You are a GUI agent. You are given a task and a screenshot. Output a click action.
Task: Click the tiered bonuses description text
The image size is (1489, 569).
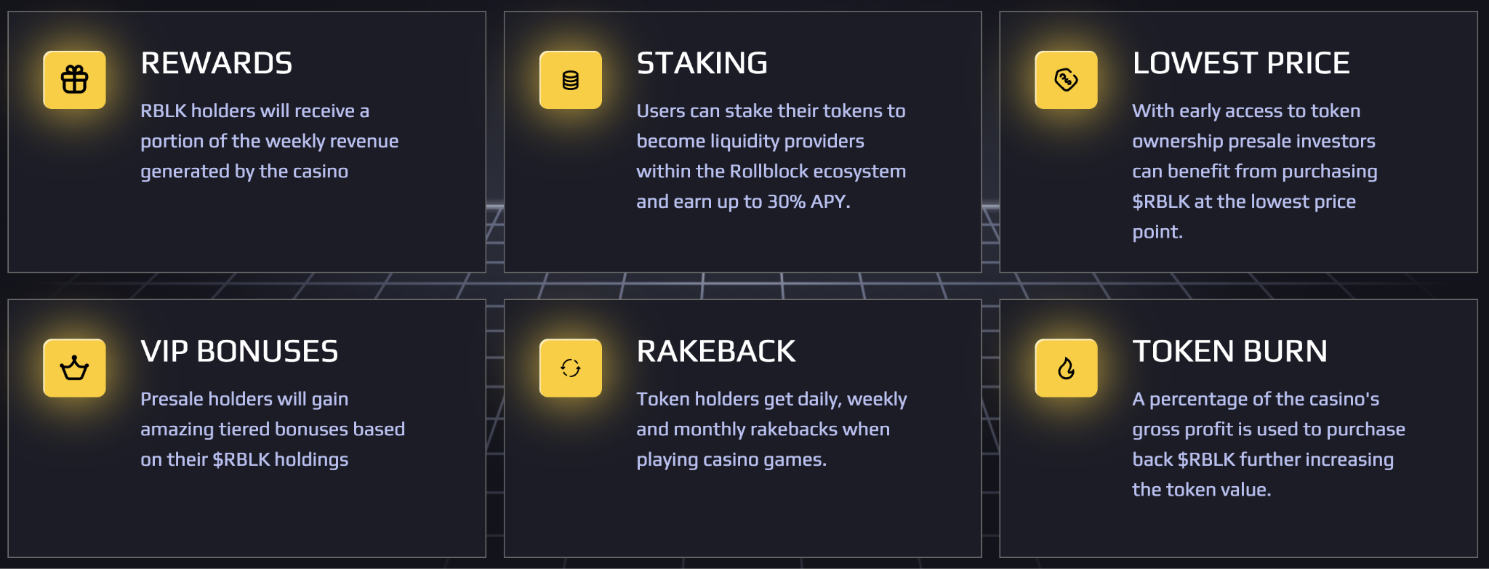[x=273, y=429]
